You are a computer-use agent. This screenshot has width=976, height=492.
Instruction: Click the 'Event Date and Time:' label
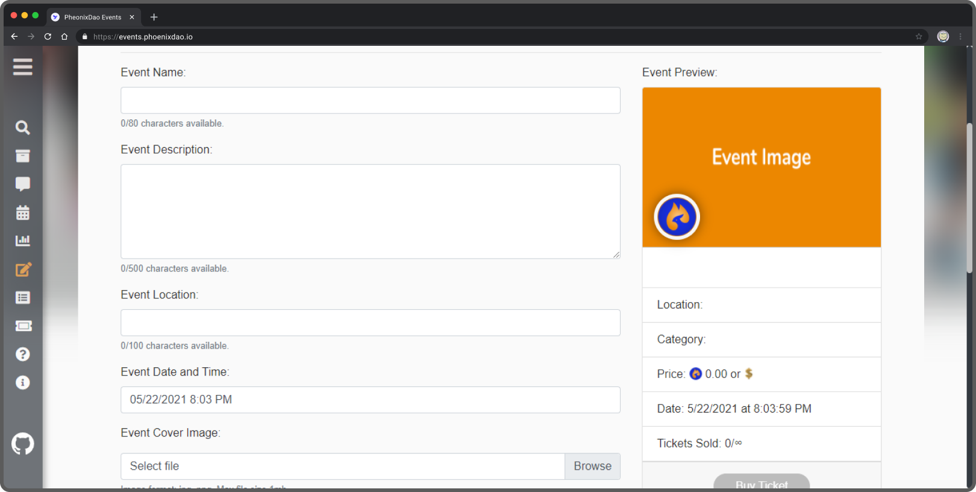coord(175,372)
